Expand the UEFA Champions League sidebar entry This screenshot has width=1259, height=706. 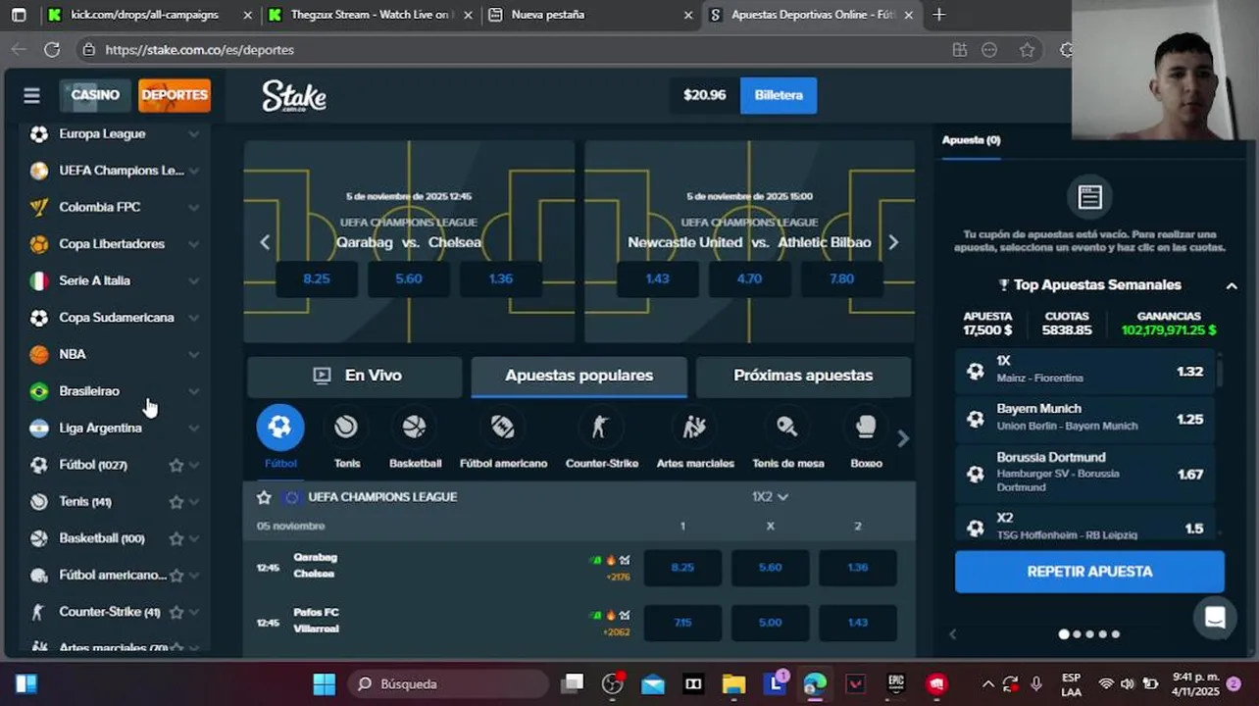point(193,171)
